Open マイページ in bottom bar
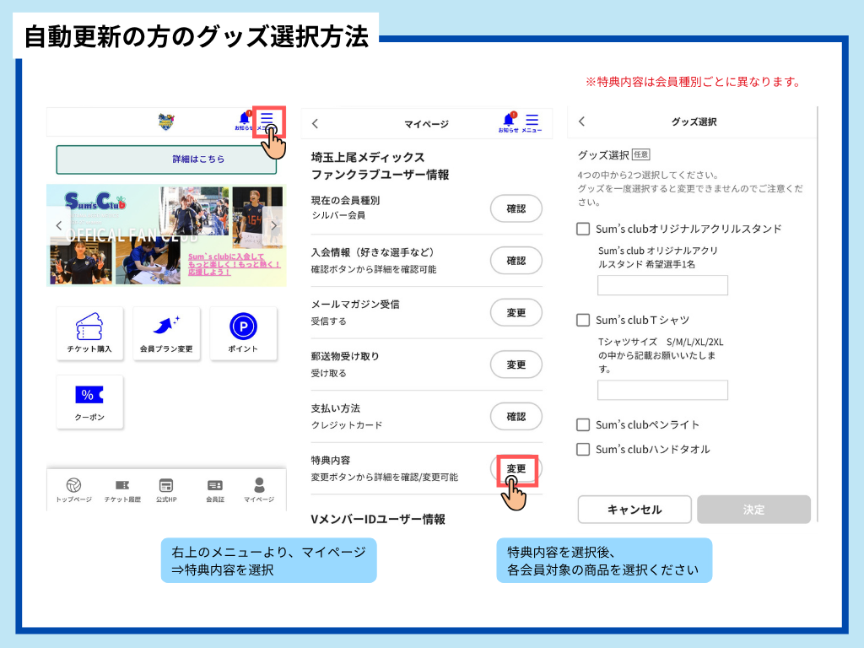Screen dimensions: 864x648 point(259,490)
